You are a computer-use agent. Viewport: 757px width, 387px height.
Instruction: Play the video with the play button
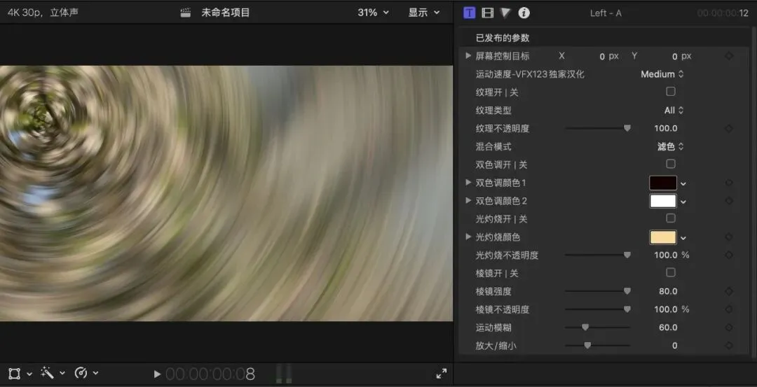[x=157, y=374]
